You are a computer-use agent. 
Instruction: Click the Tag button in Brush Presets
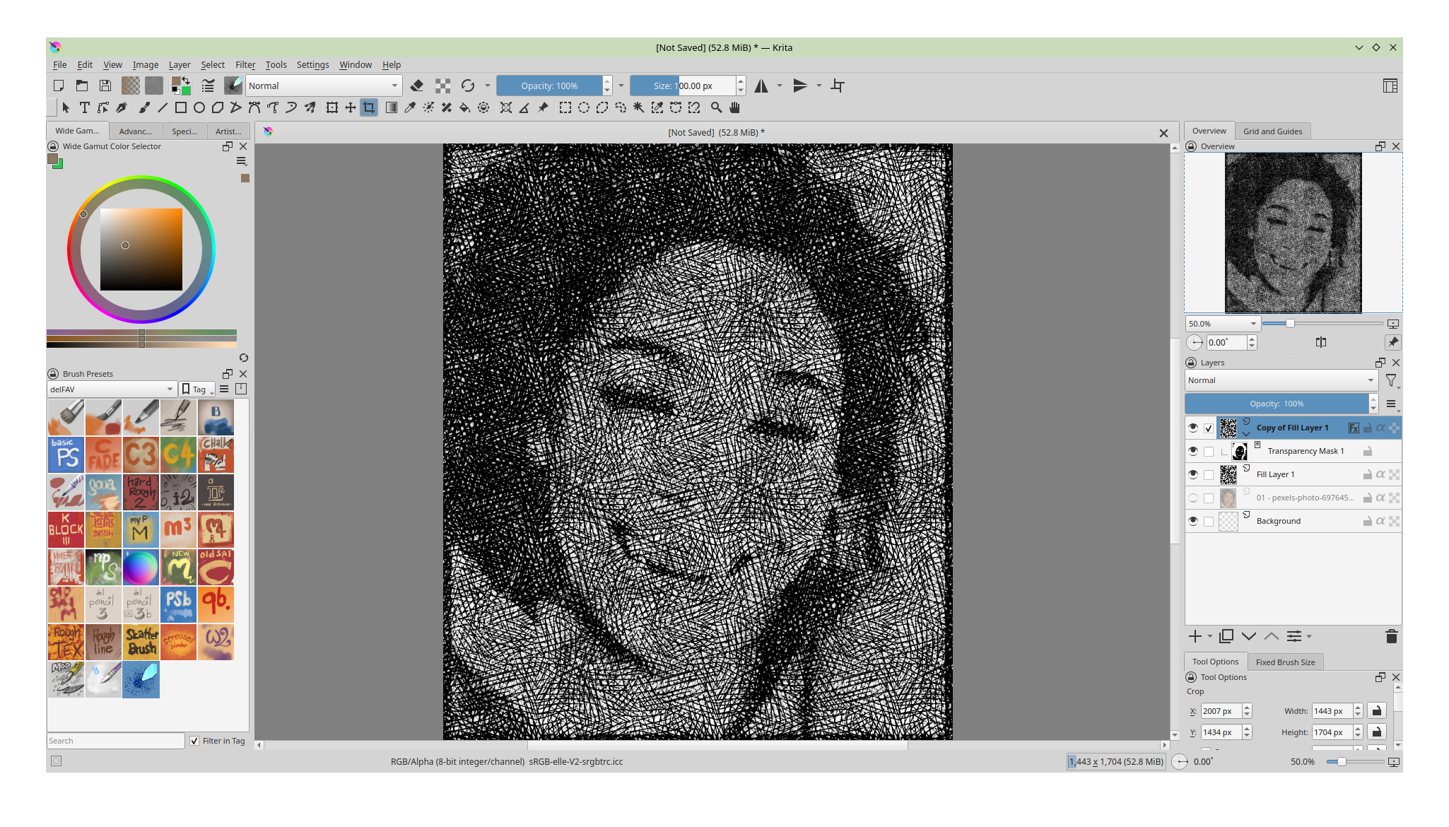198,389
